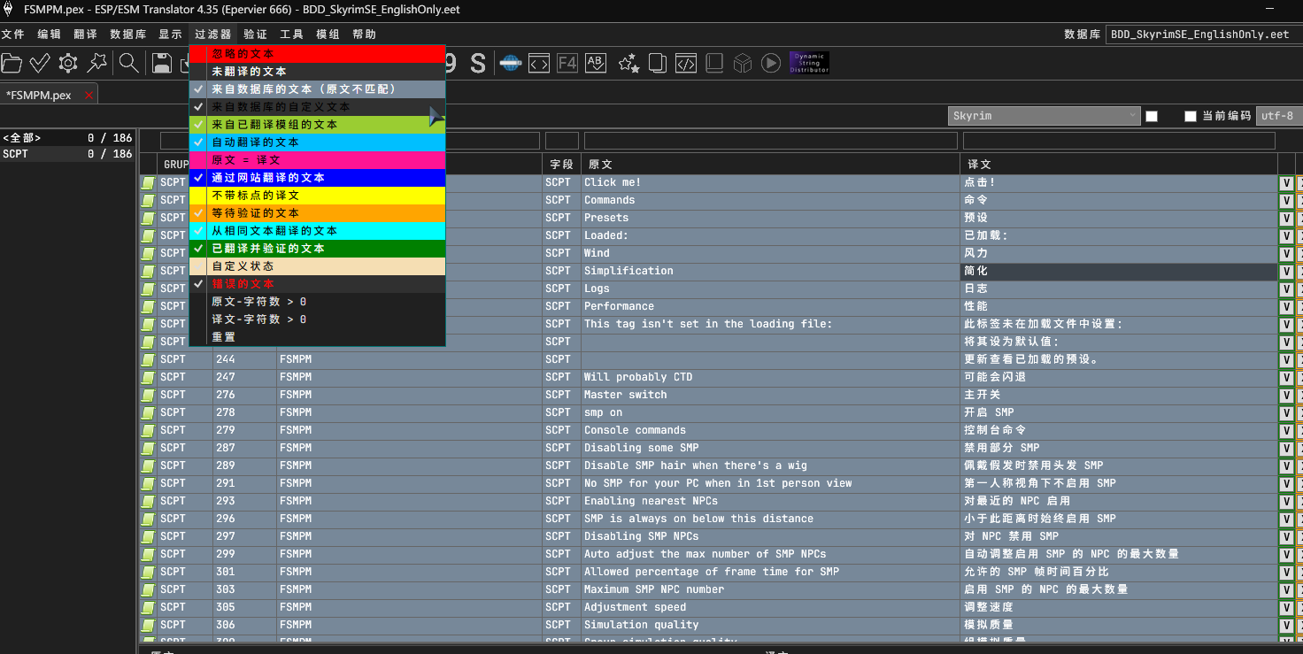
Task: Open the 帮助 menu
Action: click(x=364, y=35)
